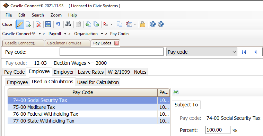Click the blue Undo arrow icon
Viewport: 263px width, 136px height.
click(x=58, y=24)
